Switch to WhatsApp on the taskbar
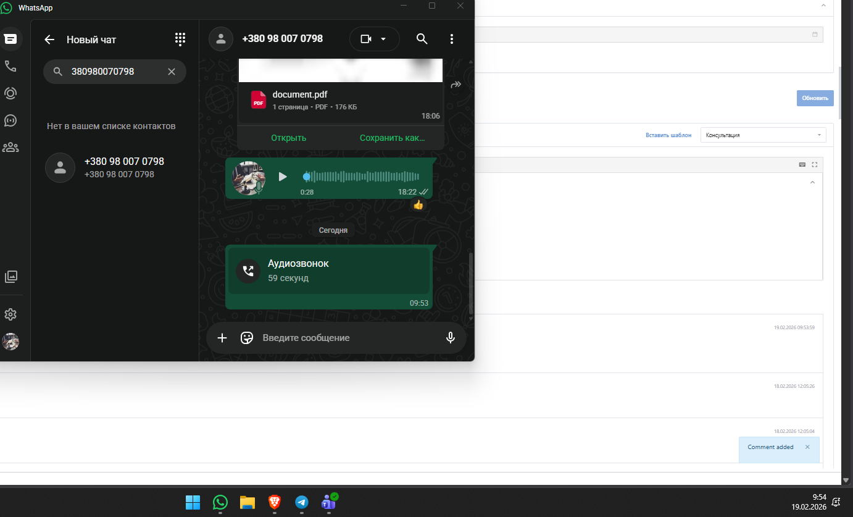Viewport: 853px width, 517px height. pos(220,502)
